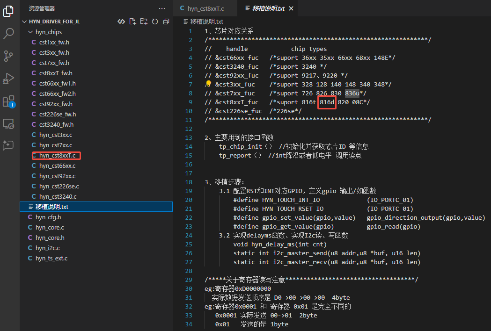The width and height of the screenshot is (491, 331).
Task: Close the 移植说明.txt editor tab
Action: (x=291, y=8)
